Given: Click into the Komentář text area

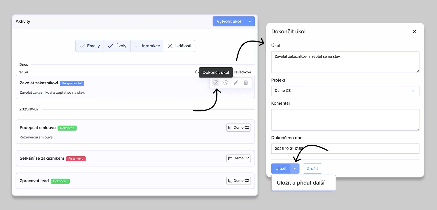Looking at the screenshot, I should tap(345, 120).
